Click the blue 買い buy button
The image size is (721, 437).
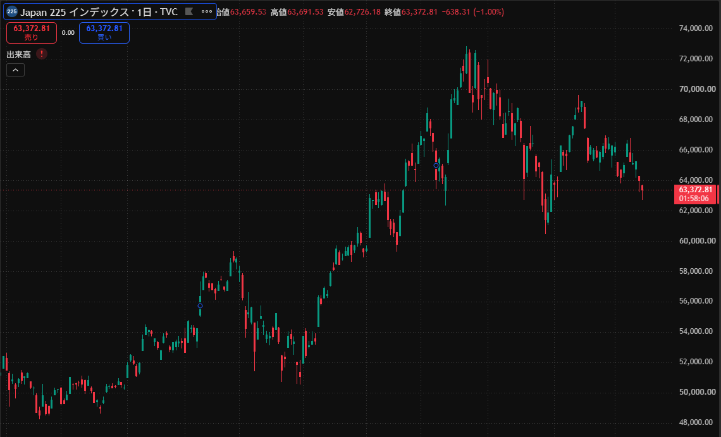[x=104, y=33]
